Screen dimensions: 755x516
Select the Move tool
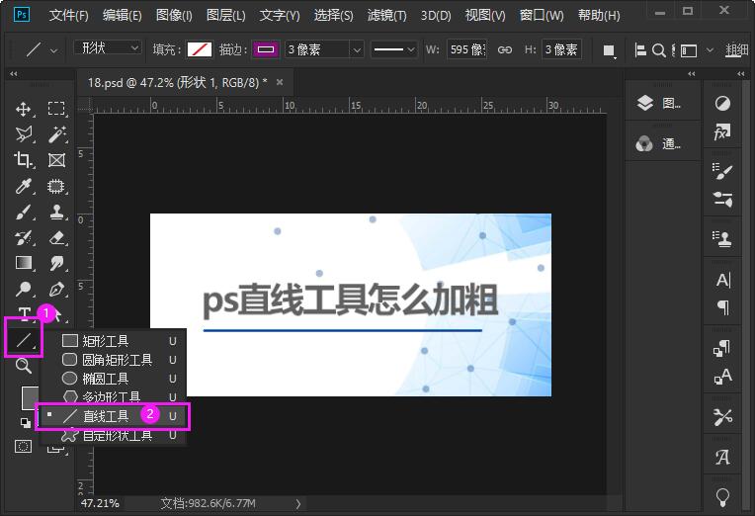23,109
